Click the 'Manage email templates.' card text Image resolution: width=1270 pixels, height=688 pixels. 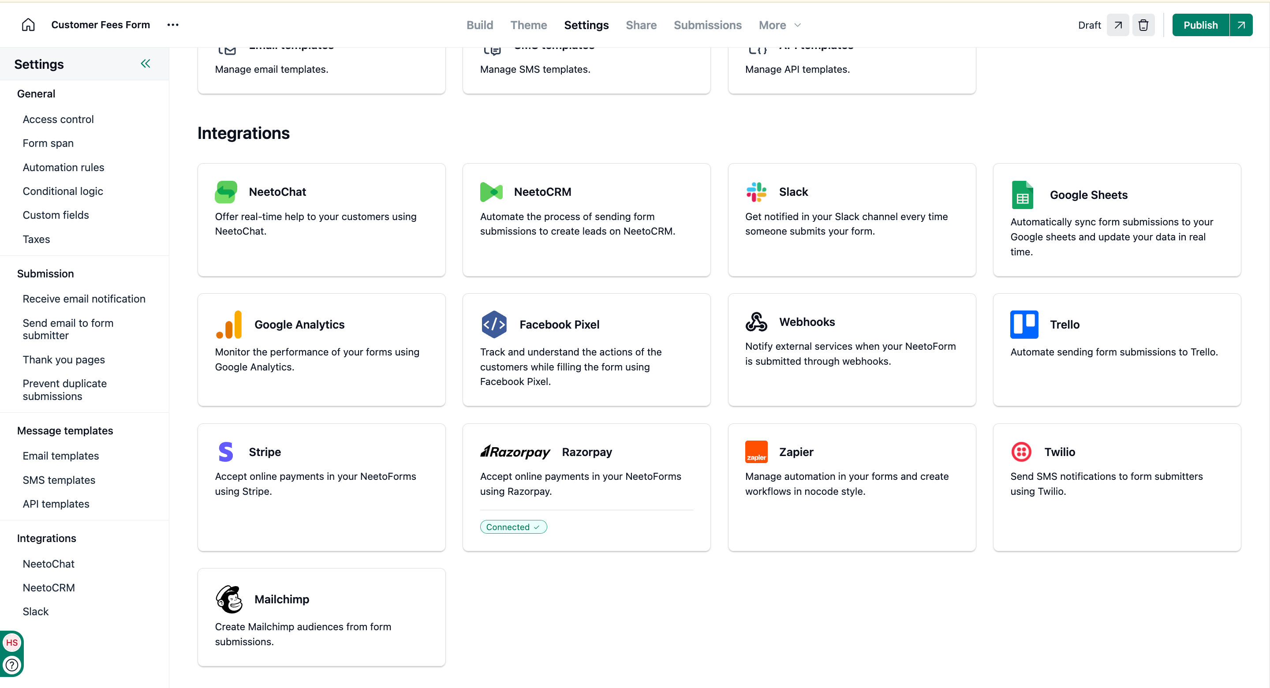click(271, 69)
